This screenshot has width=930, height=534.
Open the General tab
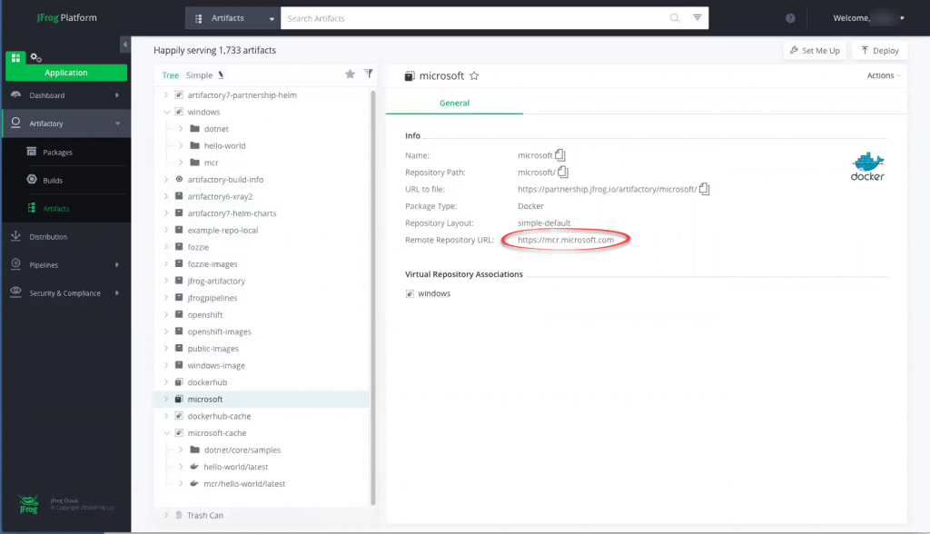click(454, 103)
